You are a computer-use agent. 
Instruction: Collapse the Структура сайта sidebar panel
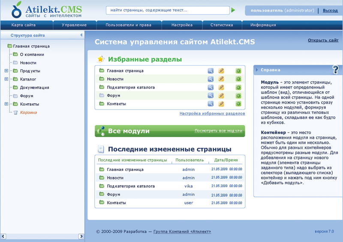tap(81, 35)
